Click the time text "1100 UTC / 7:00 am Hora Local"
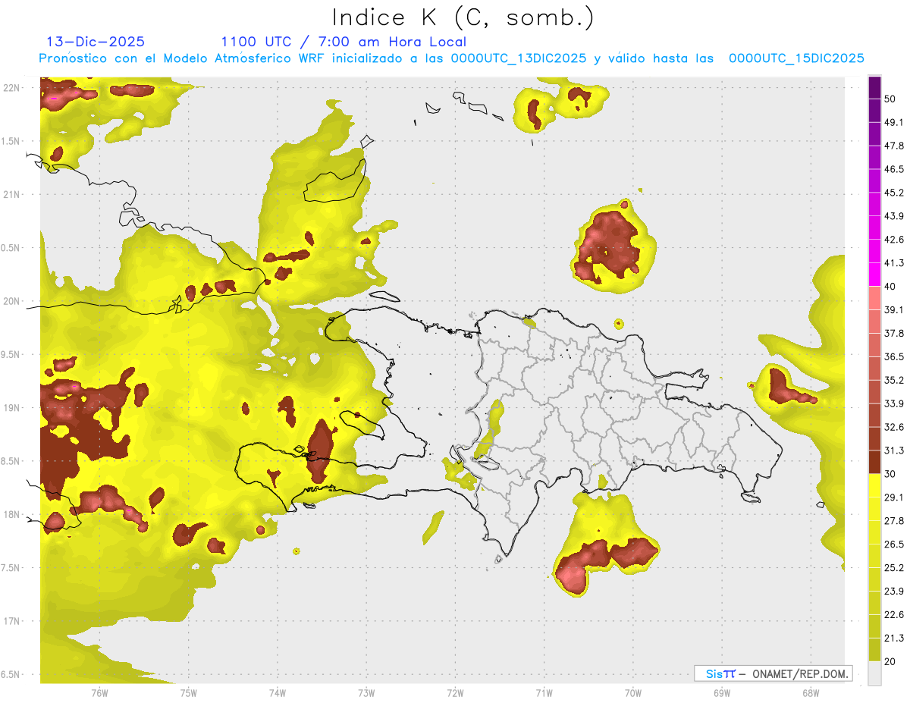The height and width of the screenshot is (703, 910). (x=344, y=42)
